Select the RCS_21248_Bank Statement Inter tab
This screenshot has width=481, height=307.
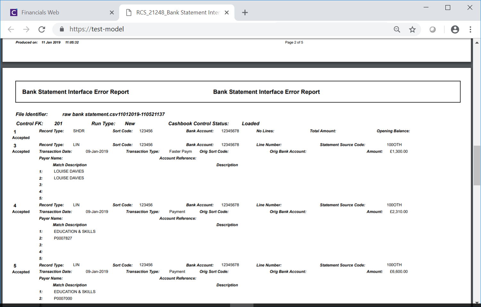point(177,12)
